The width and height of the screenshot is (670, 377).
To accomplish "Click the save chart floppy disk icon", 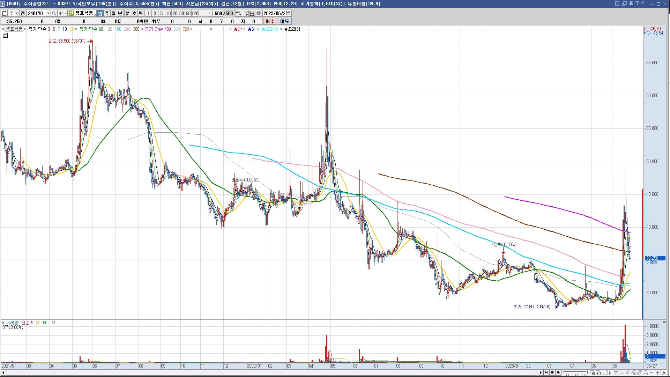I will coord(252,13).
